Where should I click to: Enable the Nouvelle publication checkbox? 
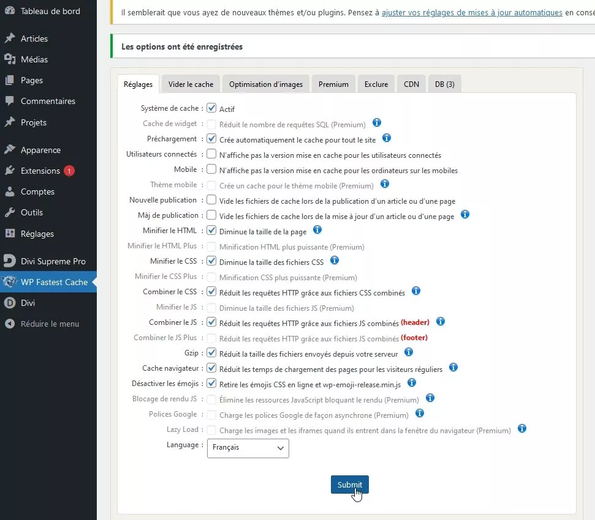pyautogui.click(x=211, y=199)
